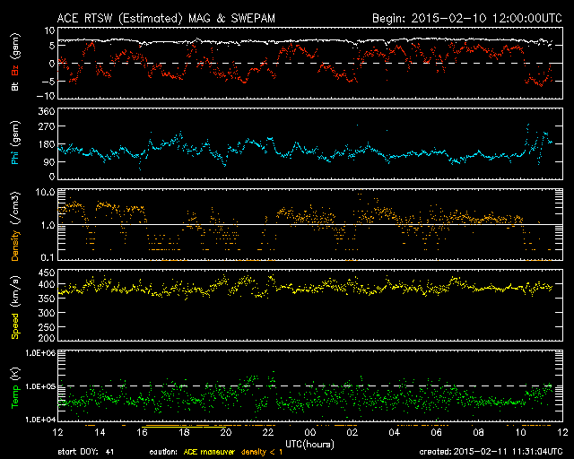The width and height of the screenshot is (574, 459).
Task: Click the orange 'density < 1' caution legend
Action: click(262, 452)
